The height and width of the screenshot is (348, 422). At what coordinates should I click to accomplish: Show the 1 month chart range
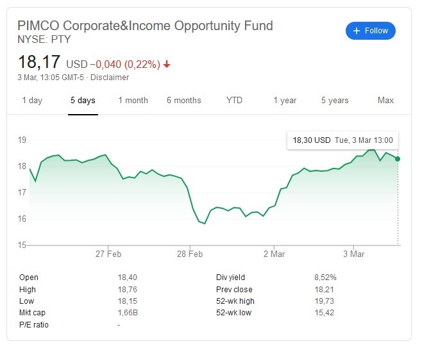tap(133, 101)
